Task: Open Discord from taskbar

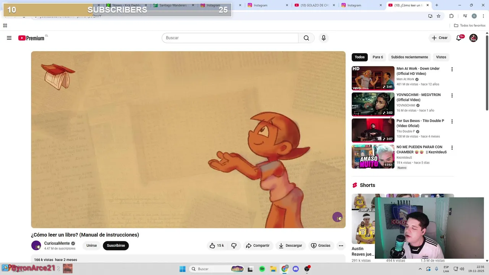Action: click(x=295, y=269)
